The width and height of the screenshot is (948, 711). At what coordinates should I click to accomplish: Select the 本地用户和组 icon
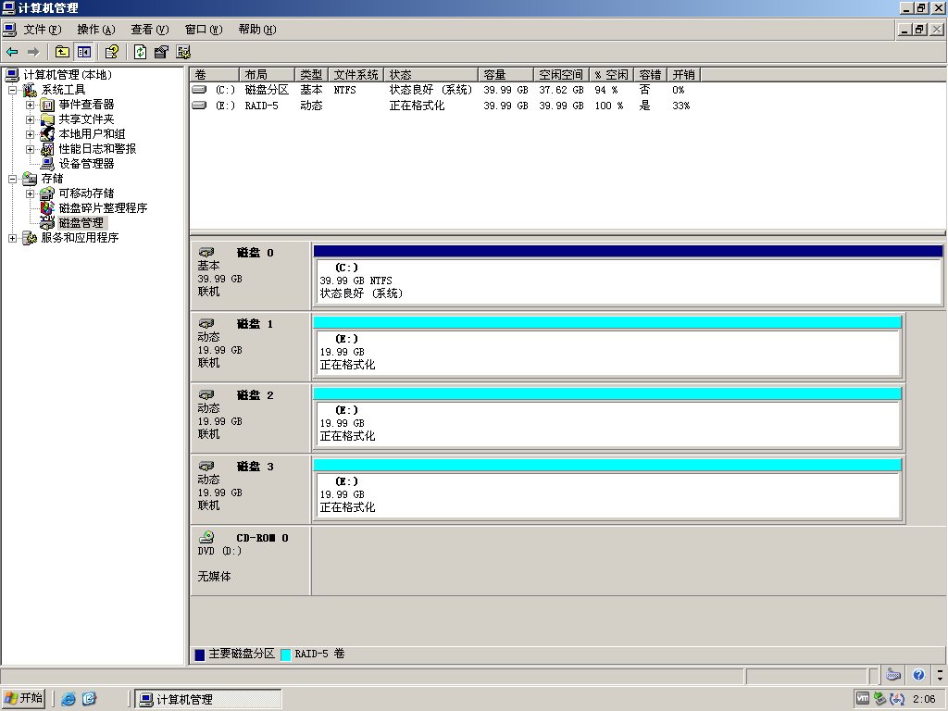click(x=47, y=133)
